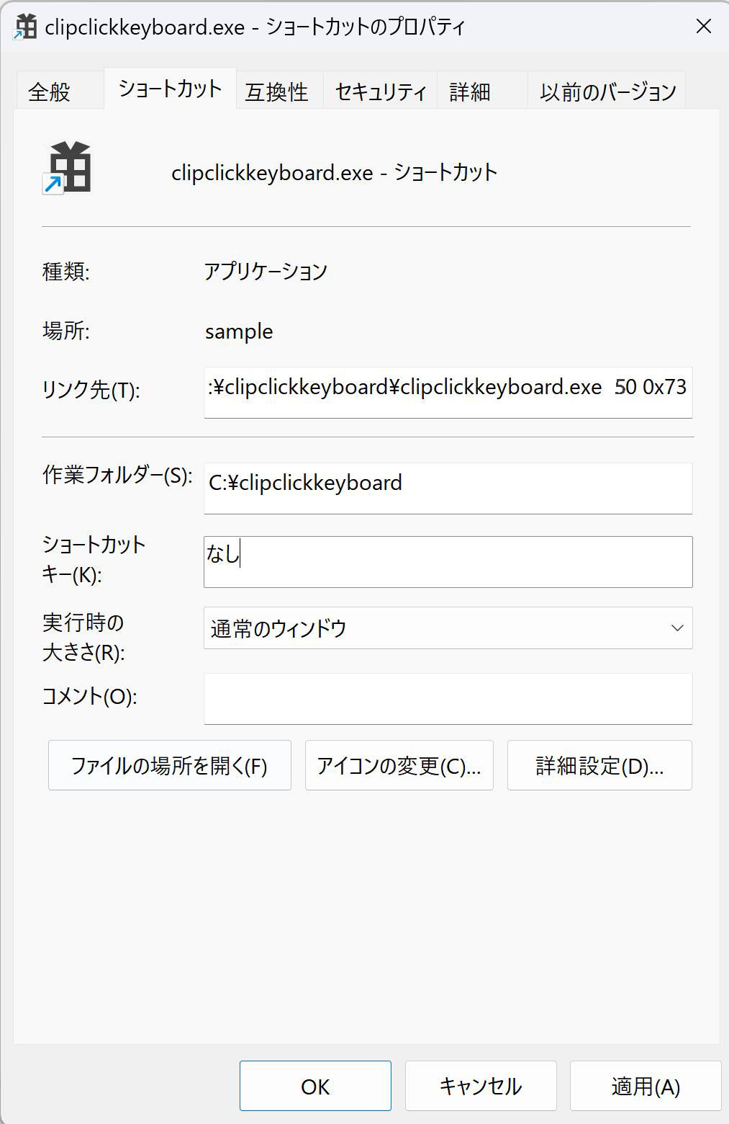The height and width of the screenshot is (1124, 729).
Task: Open the 以前のバージョン tab
Action: coord(608,89)
